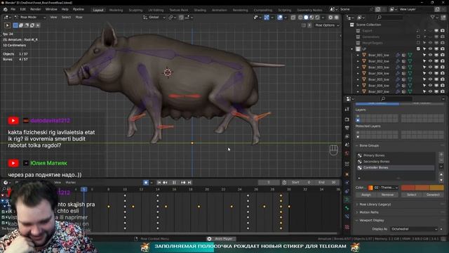This screenshot has width=449, height=253.
Task: Select the Controller Bones group
Action: click(x=395, y=167)
